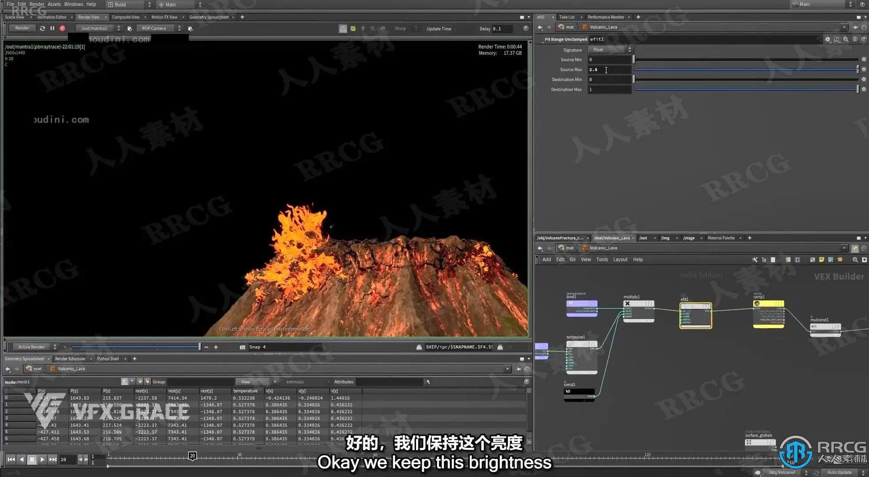Toggle list view mode in network toolbar

click(x=773, y=260)
